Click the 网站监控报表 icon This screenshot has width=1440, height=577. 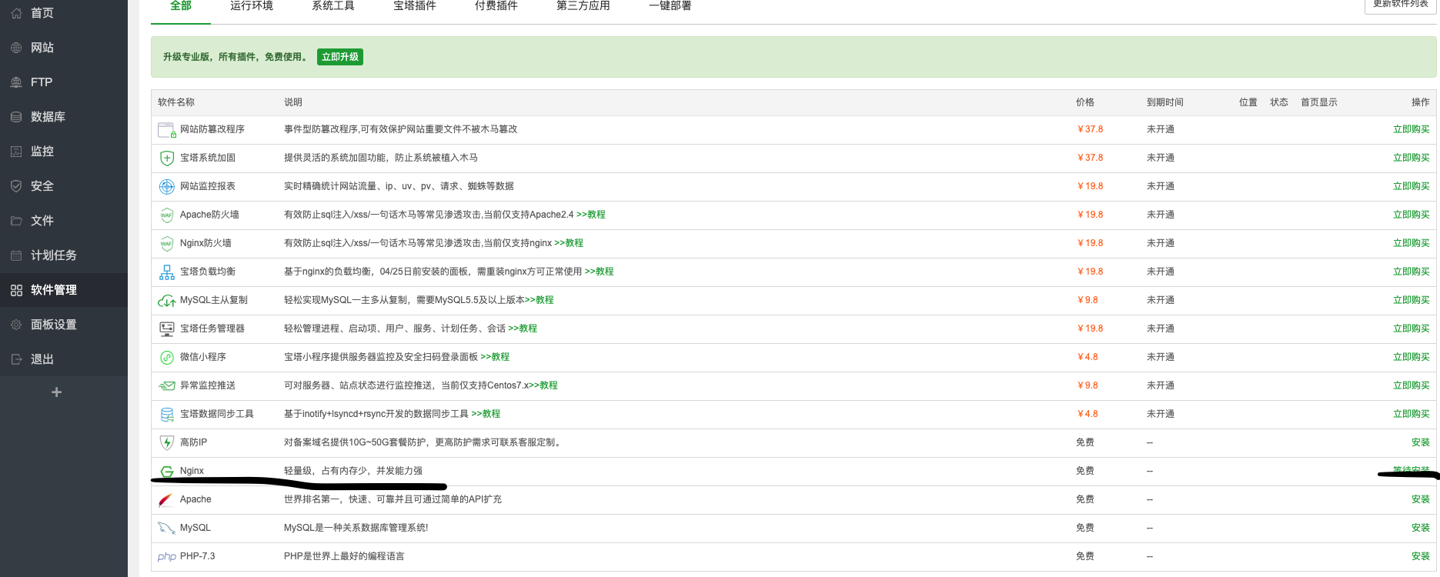point(167,186)
